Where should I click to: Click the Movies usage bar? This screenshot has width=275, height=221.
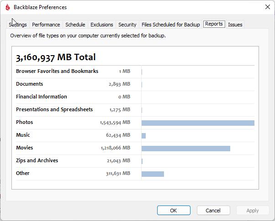[186, 149]
